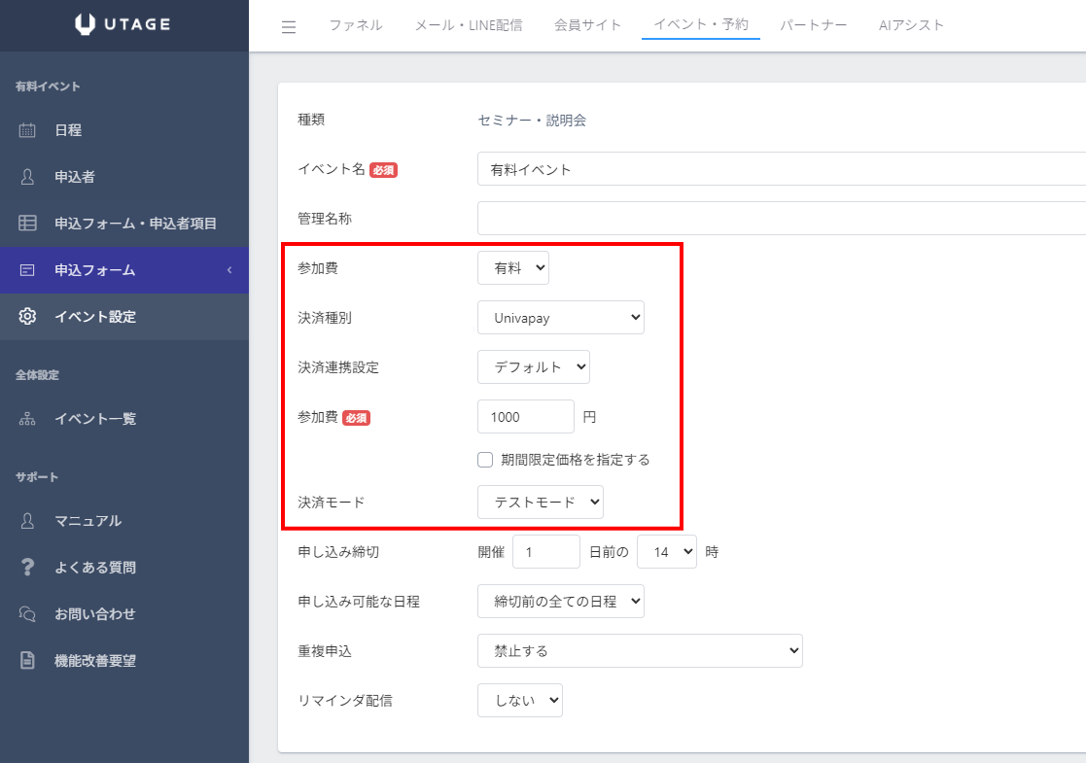This screenshot has height=763, width=1086.
Task: Click the question mark icon for よくある質問
Action: point(27,568)
